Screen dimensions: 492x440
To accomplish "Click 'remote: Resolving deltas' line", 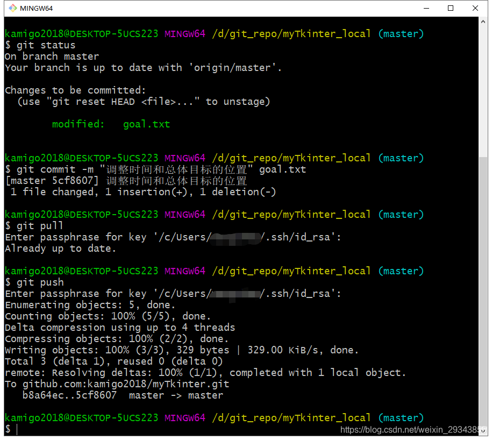I will (x=205, y=373).
